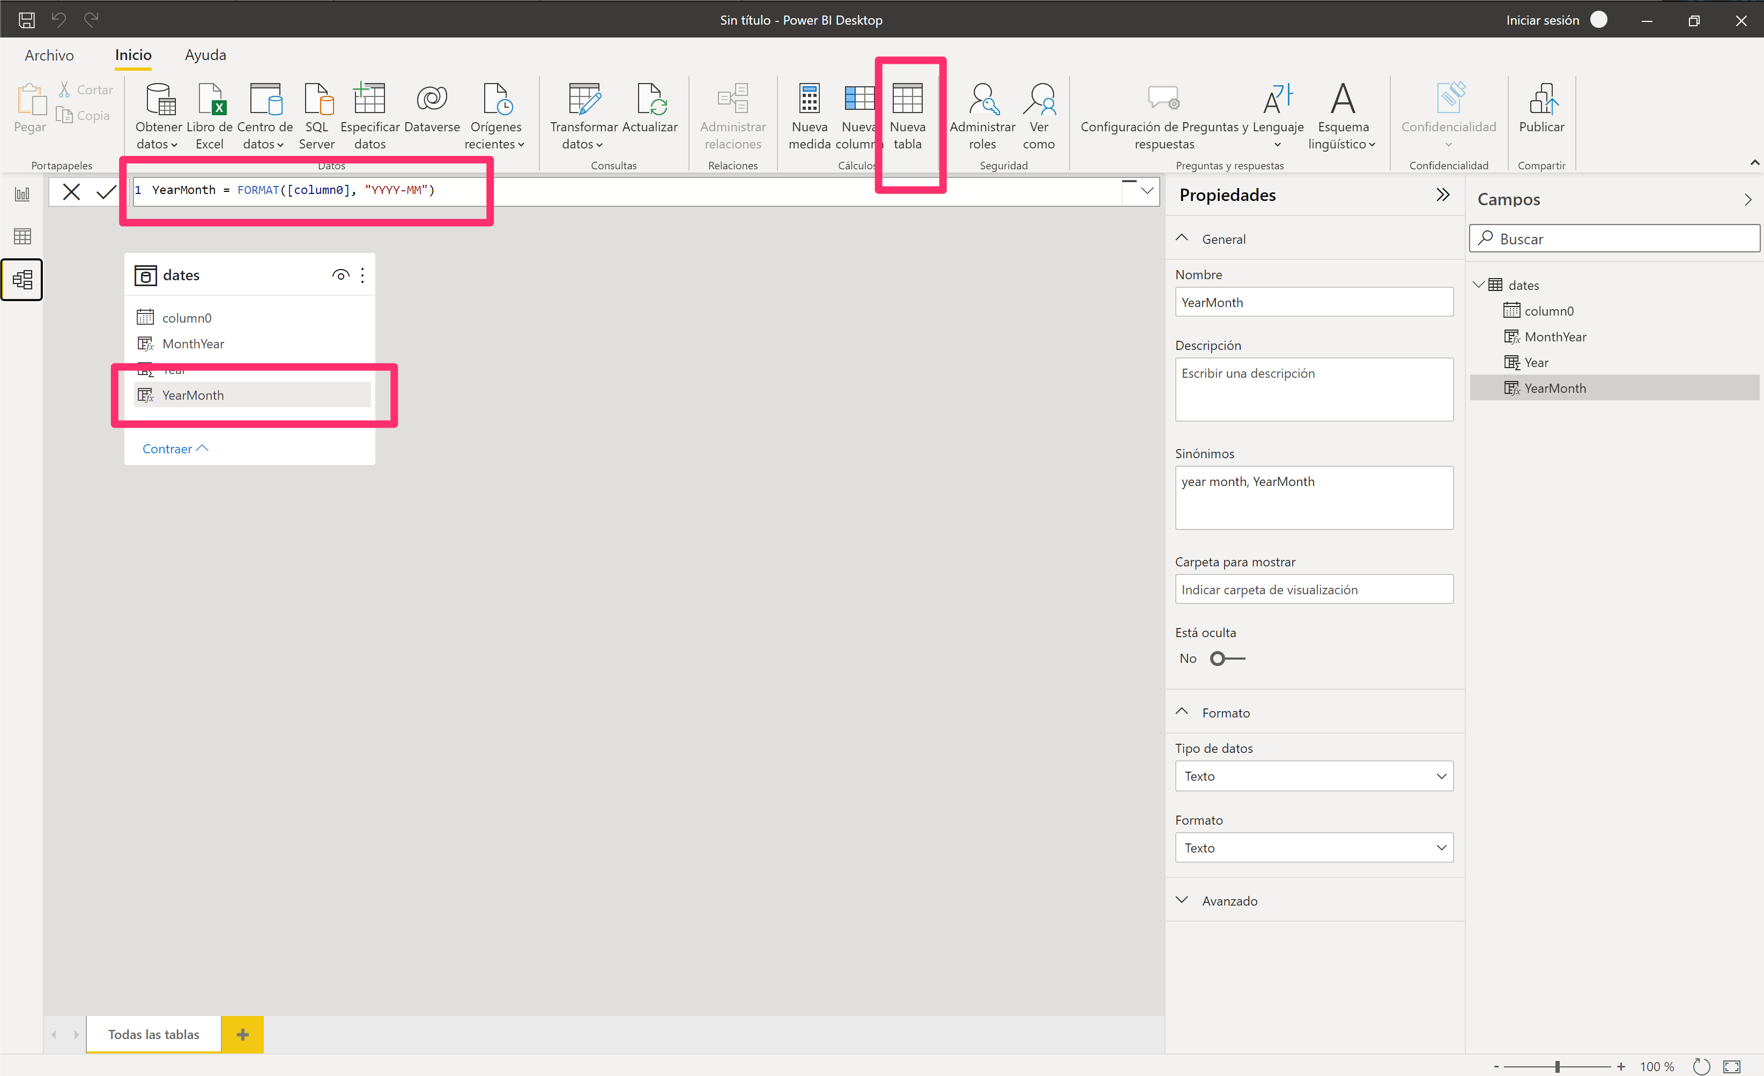
Task: Collapse dates tree in Campos
Action: click(1478, 285)
